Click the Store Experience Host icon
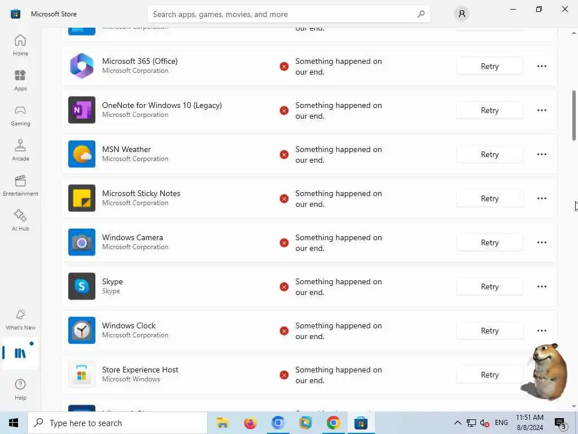578x434 pixels. [82, 374]
